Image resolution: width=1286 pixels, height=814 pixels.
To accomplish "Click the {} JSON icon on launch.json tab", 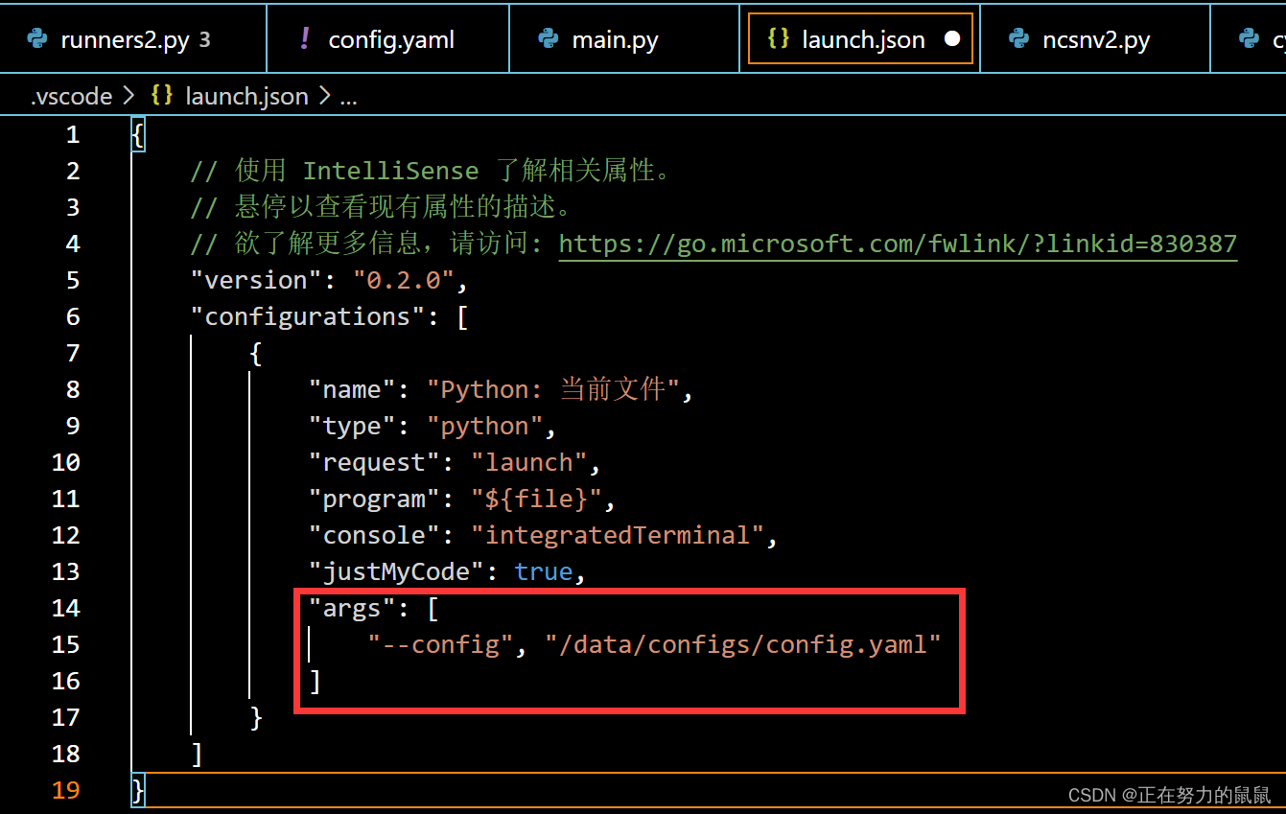I will 778,38.
